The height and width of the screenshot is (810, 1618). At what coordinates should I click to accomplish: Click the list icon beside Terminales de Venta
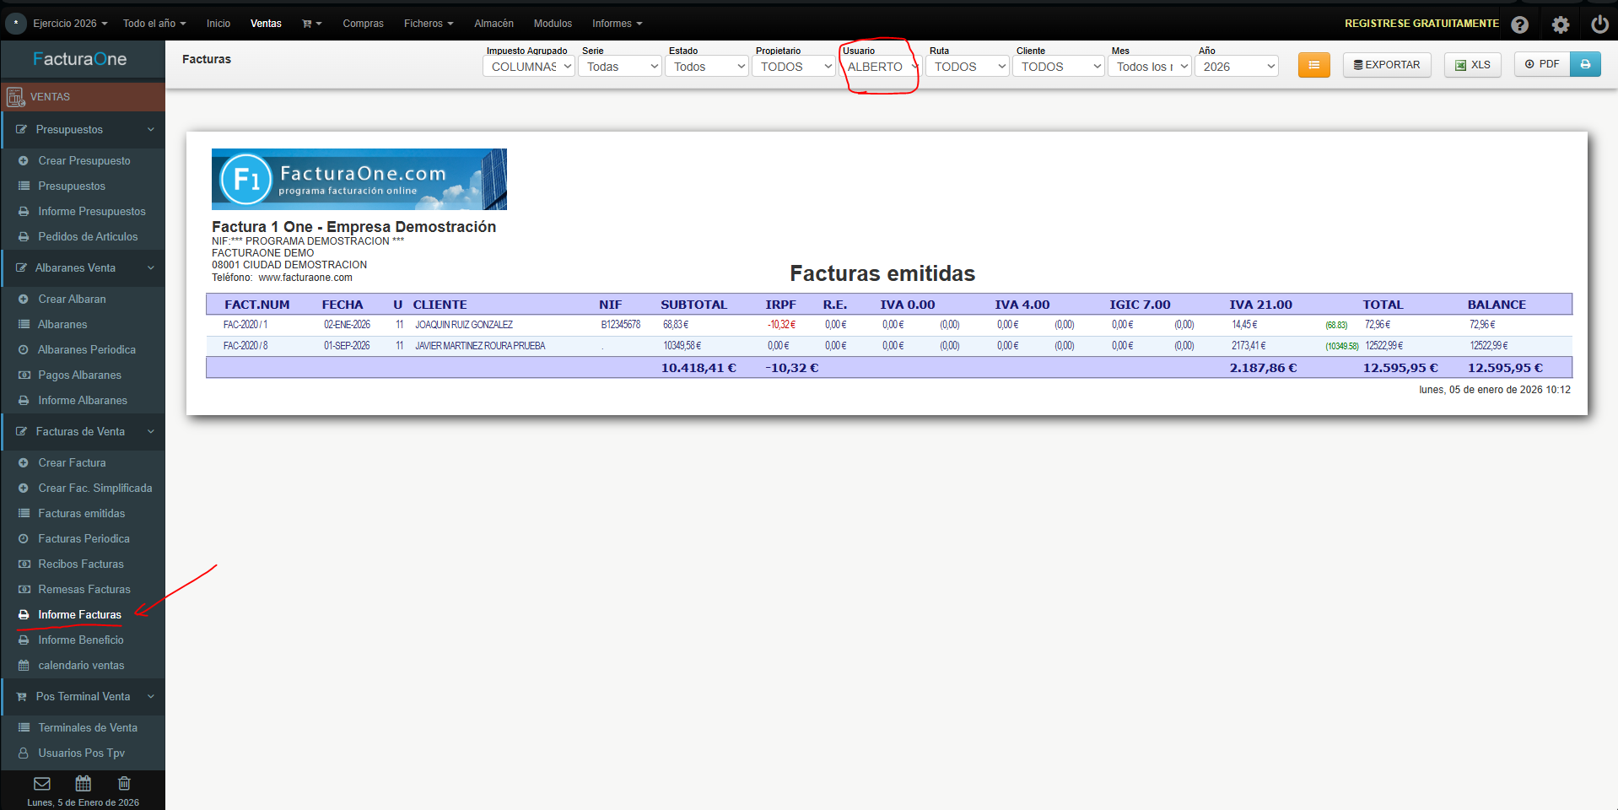[x=24, y=727]
